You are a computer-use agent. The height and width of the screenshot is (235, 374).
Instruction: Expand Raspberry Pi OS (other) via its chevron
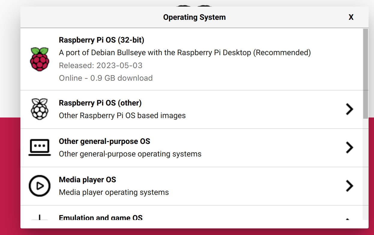click(349, 109)
